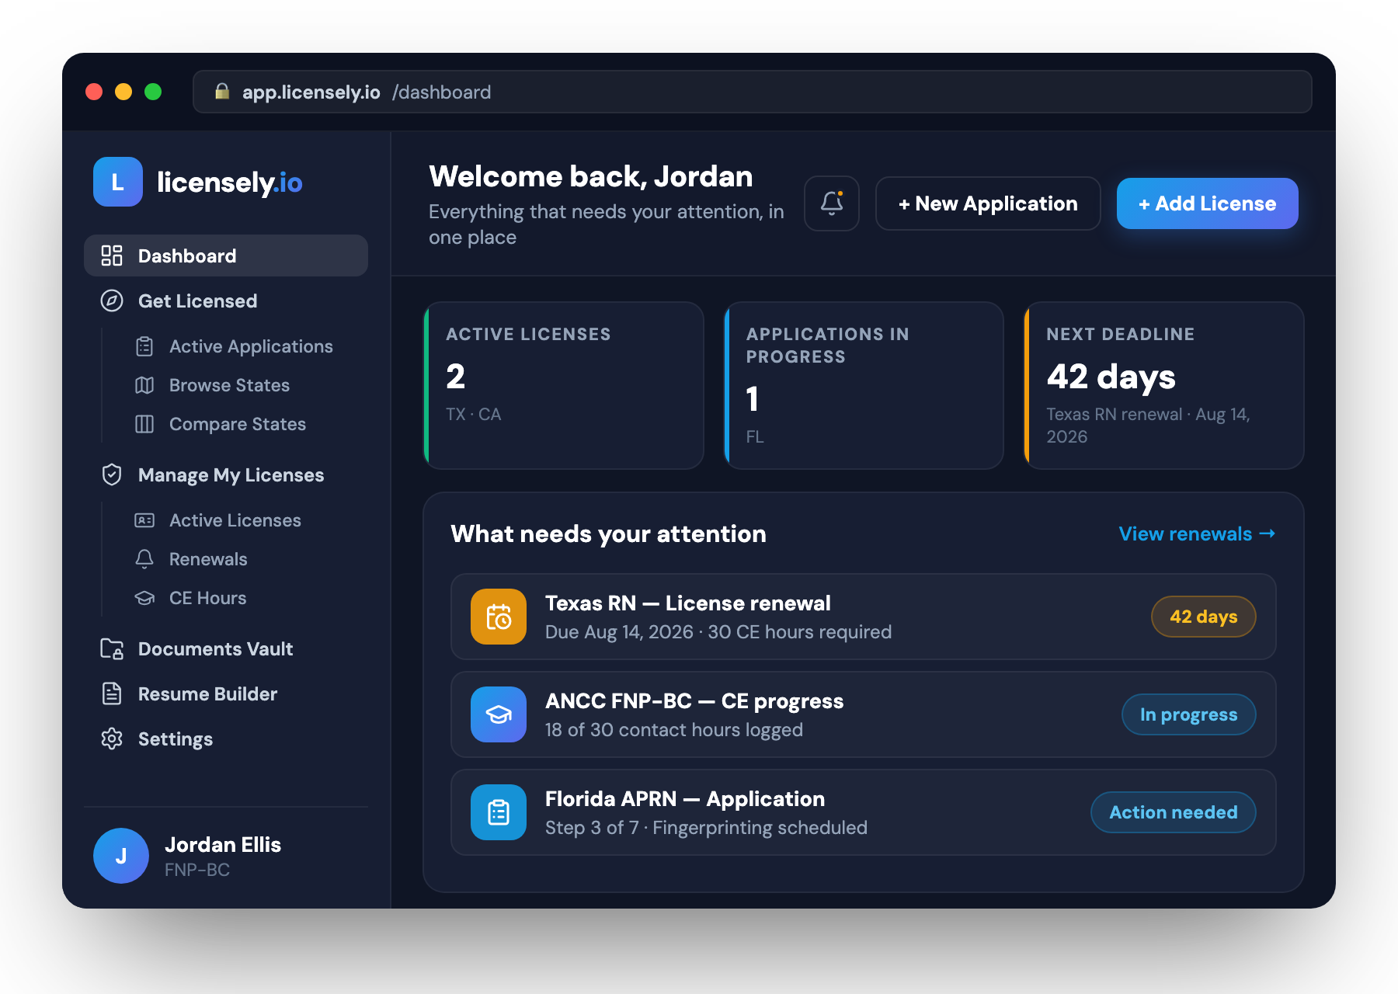
Task: Click the In progress badge
Action: pyautogui.click(x=1189, y=714)
